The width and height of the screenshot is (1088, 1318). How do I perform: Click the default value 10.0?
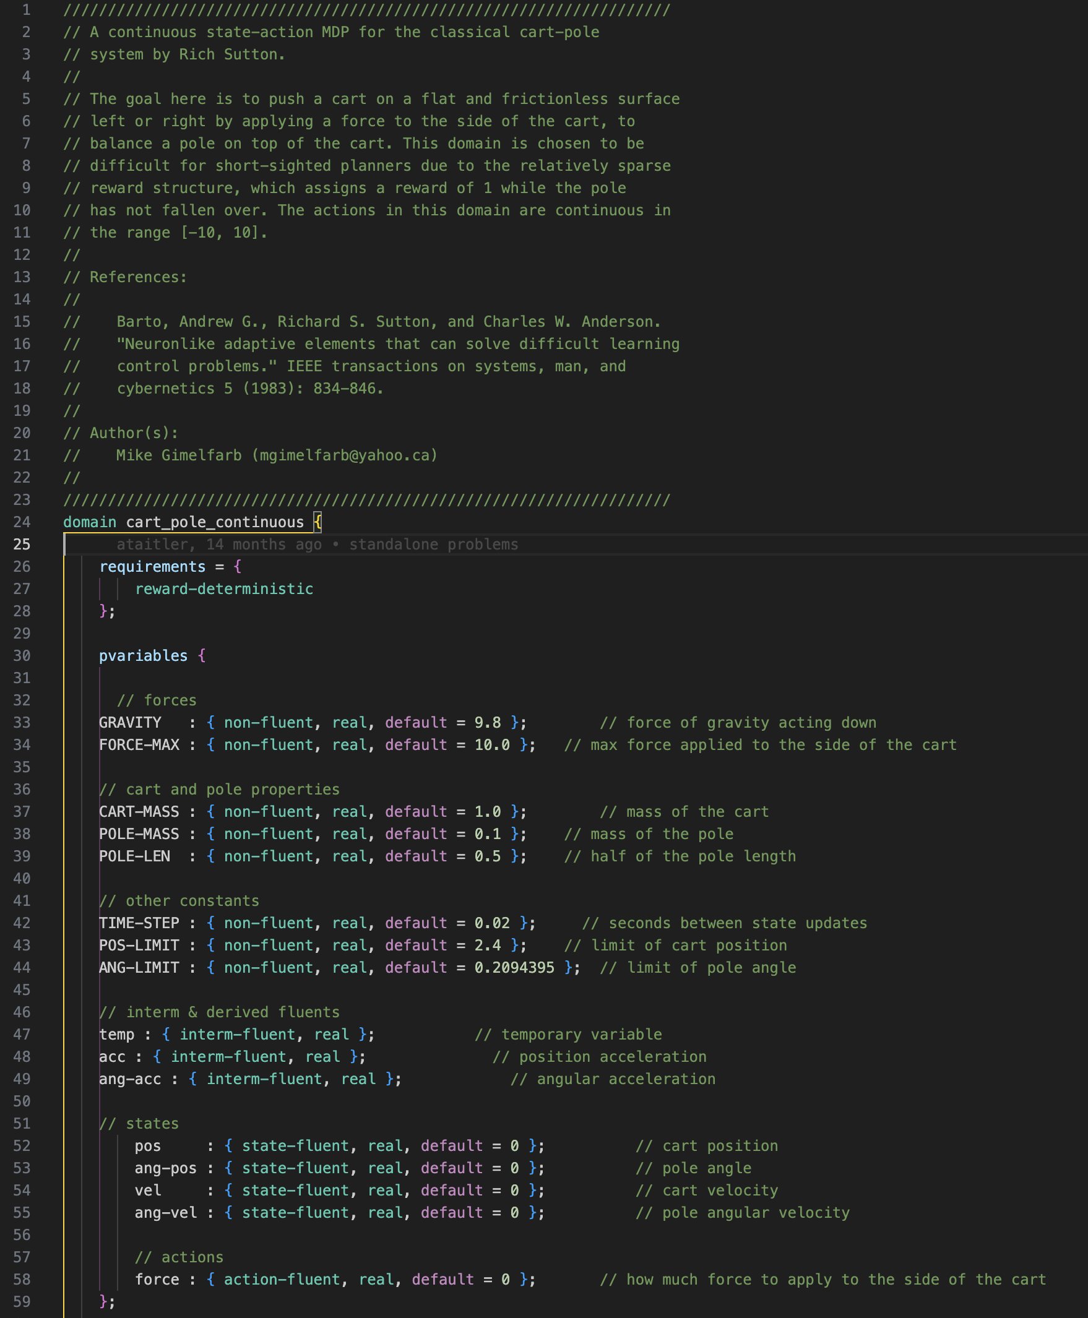(x=492, y=744)
